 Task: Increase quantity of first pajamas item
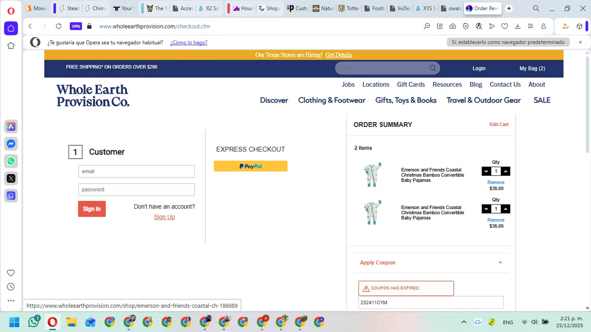[506, 171]
